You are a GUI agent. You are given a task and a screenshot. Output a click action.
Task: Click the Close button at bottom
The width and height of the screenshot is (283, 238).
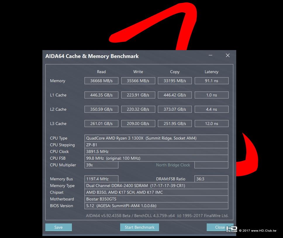[x=220, y=227]
